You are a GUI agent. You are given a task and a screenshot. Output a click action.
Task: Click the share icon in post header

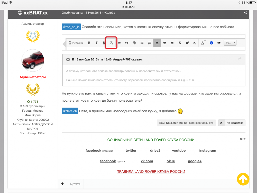pyautogui.click(x=245, y=13)
